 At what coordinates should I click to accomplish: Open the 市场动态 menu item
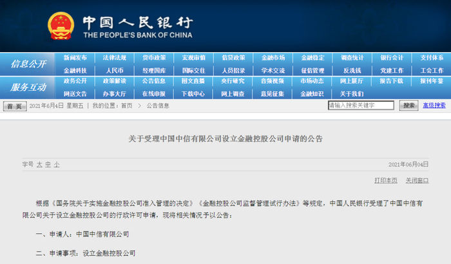tap(312, 81)
